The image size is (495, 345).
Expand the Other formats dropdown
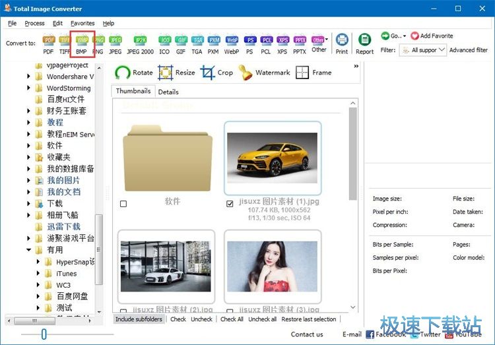(x=319, y=44)
